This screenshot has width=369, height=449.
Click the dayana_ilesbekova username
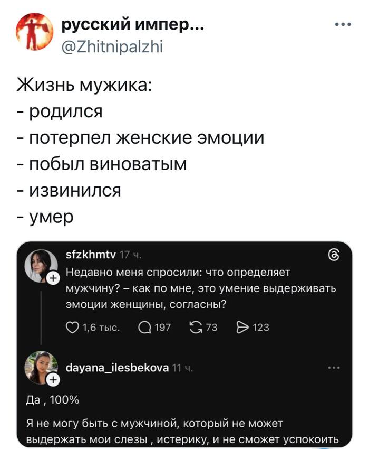pos(116,367)
